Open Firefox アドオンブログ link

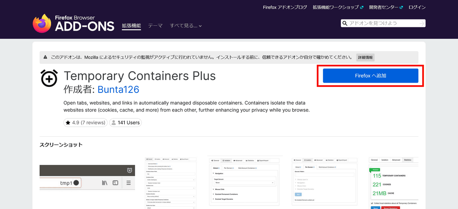coord(285,7)
